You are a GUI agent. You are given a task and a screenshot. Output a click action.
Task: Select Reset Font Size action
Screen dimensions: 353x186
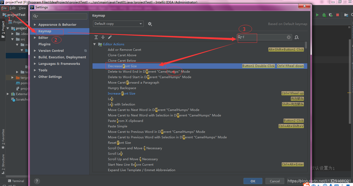(119, 143)
